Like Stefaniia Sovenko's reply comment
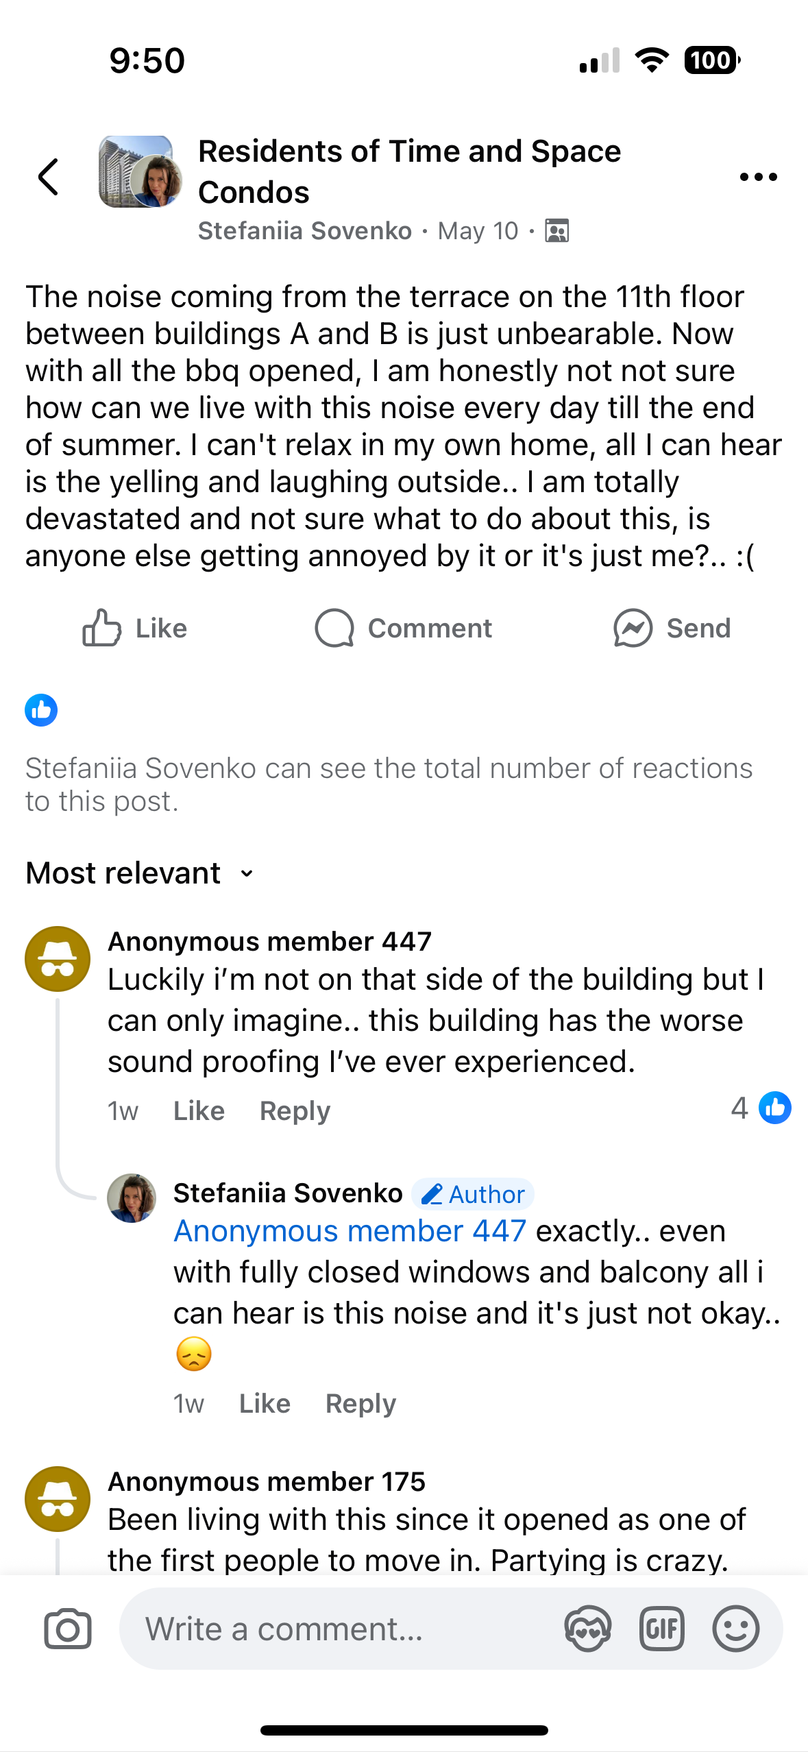The image size is (808, 1752). tap(265, 1403)
